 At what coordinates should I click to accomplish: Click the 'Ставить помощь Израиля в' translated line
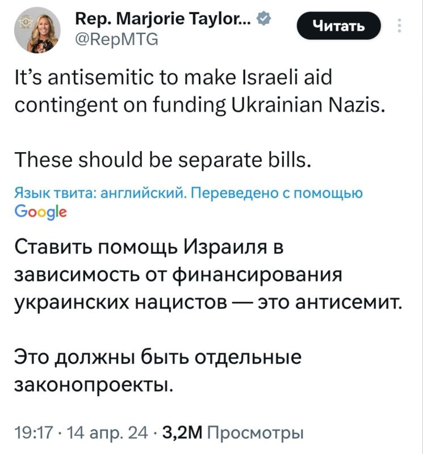pos(149,247)
